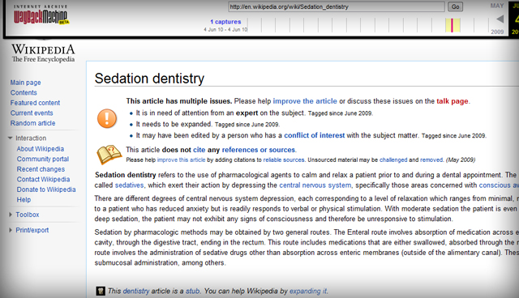Follow the 'improve this article' link

[181, 160]
